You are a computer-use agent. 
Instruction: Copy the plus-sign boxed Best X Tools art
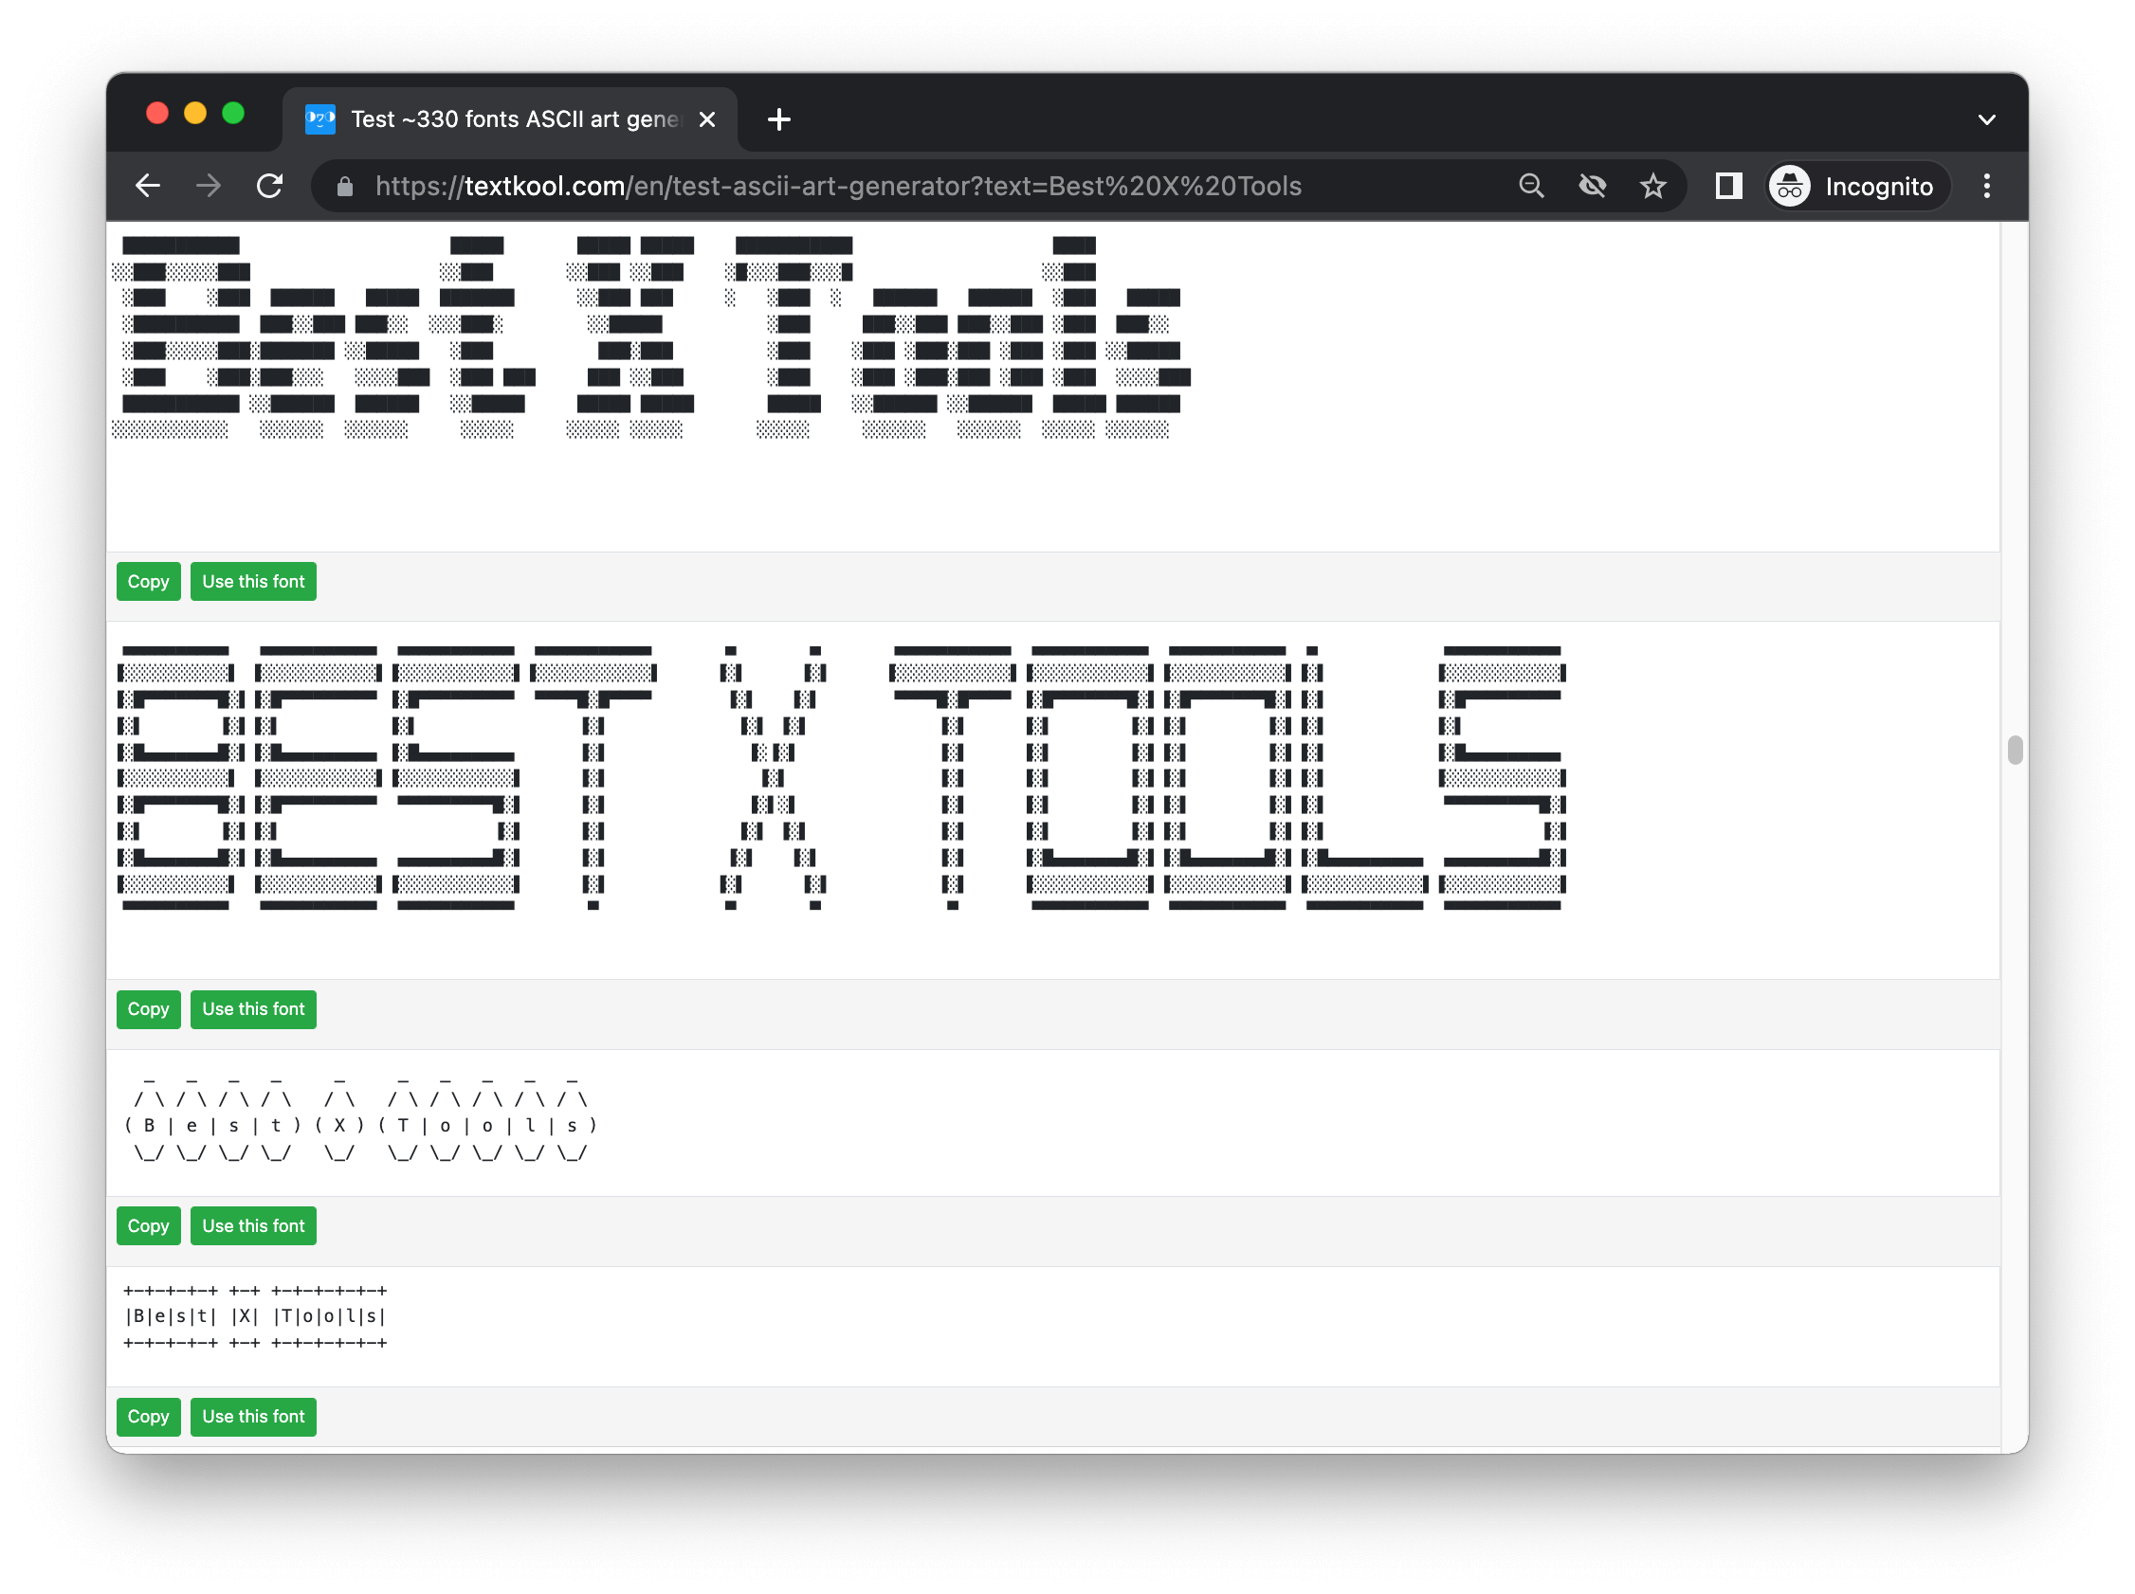(x=148, y=1417)
